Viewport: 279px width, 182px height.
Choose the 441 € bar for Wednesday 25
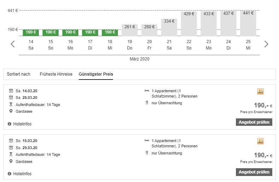248,23
